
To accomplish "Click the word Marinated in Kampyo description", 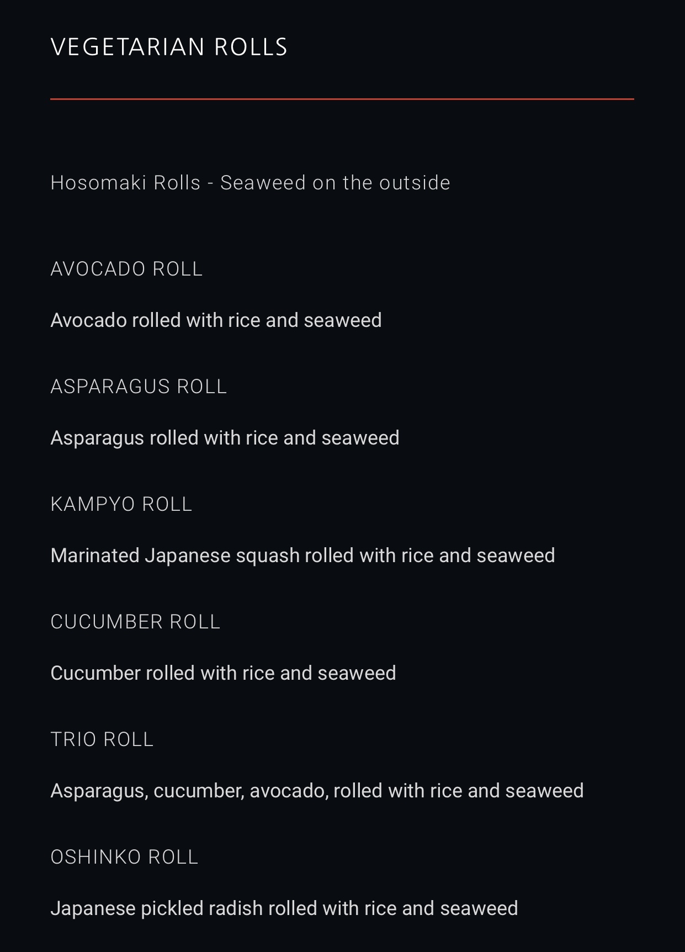I will [95, 556].
